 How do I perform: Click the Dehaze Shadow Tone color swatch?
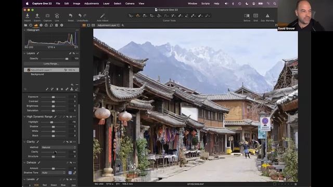coord(70,173)
